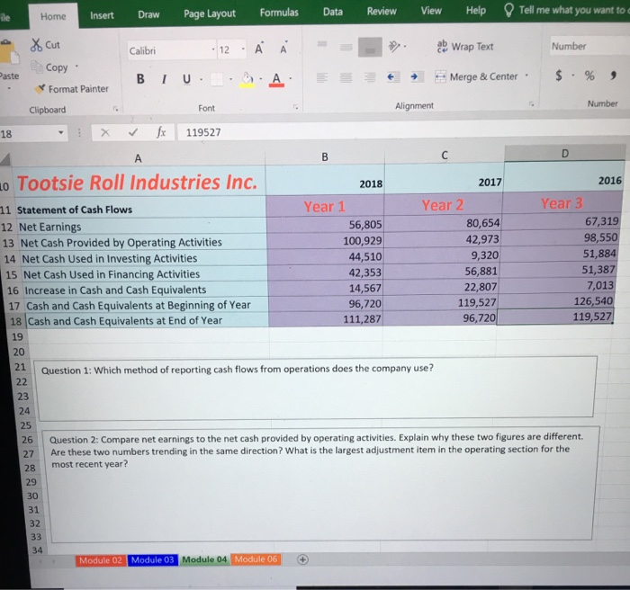Click the Tell me search box
The width and height of the screenshot is (630, 590).
coord(566,10)
